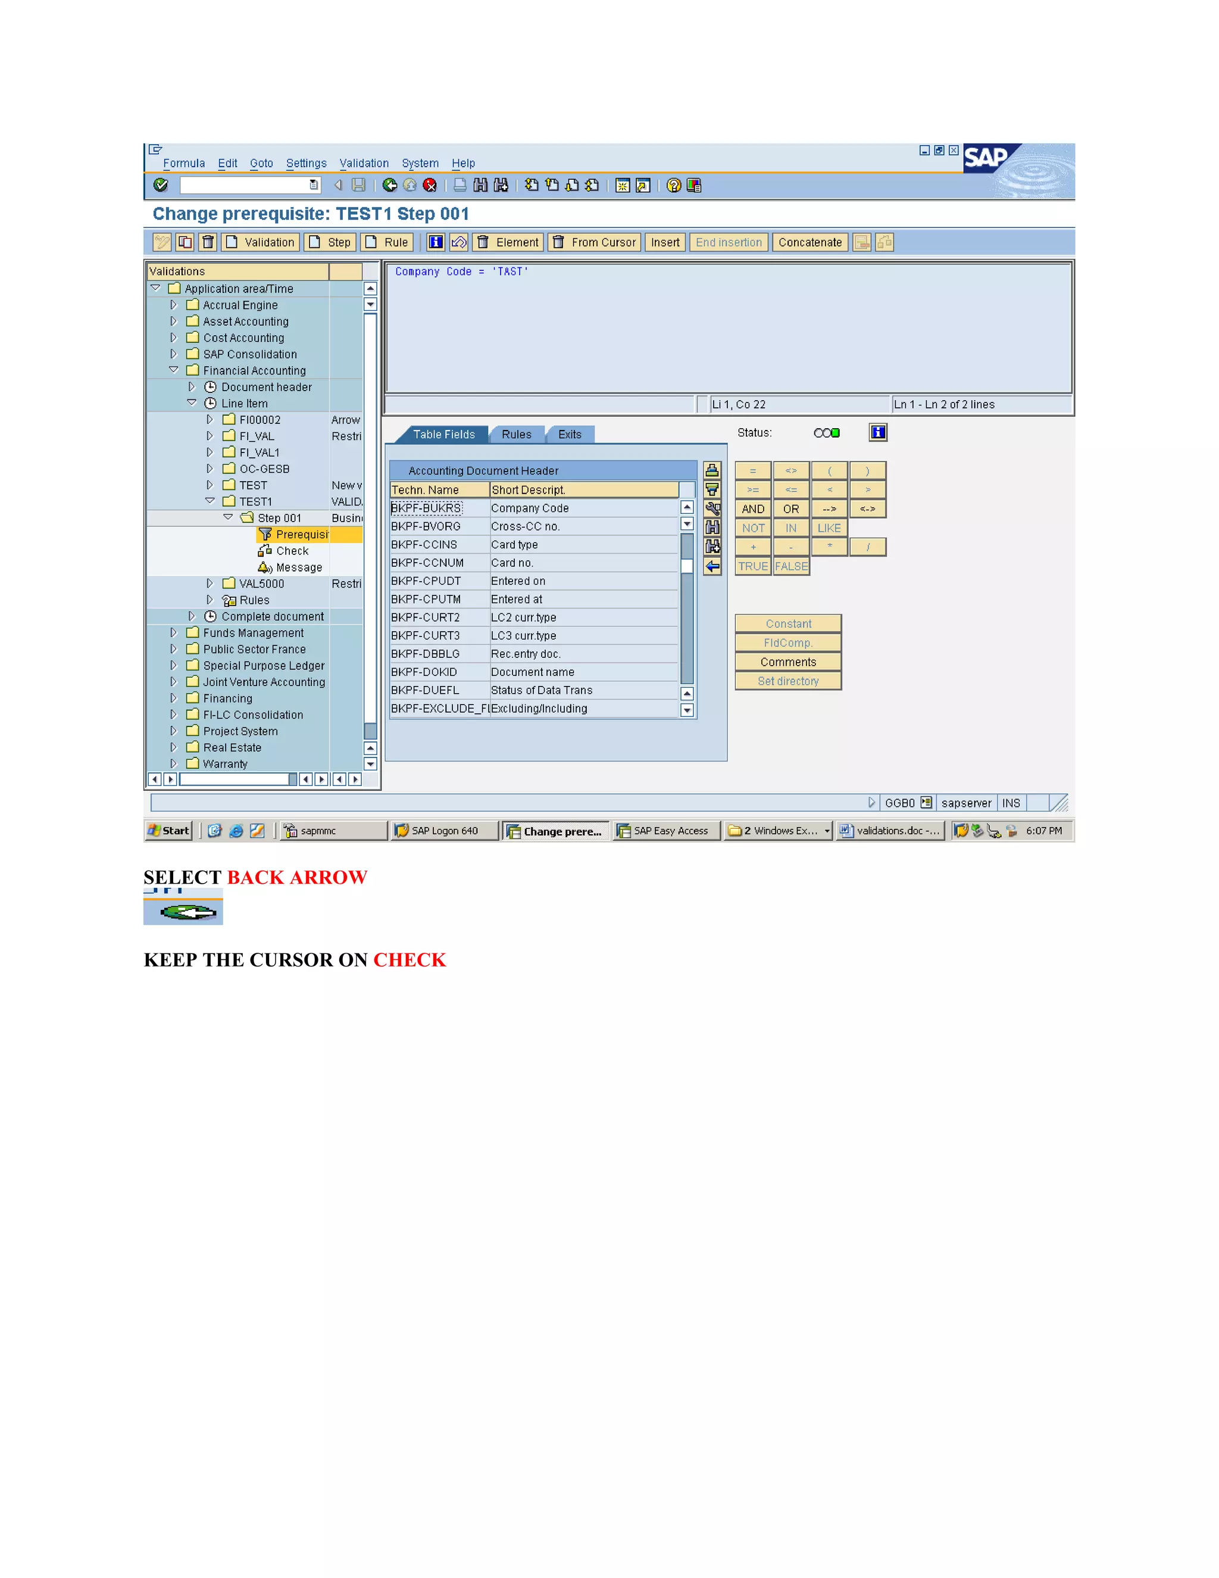Click the Find Next binoculars-plus icon in top toolbar

(x=501, y=186)
